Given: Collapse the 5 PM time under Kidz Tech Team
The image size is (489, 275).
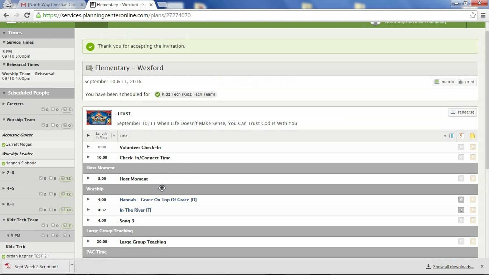Looking at the screenshot, I should click(8, 236).
